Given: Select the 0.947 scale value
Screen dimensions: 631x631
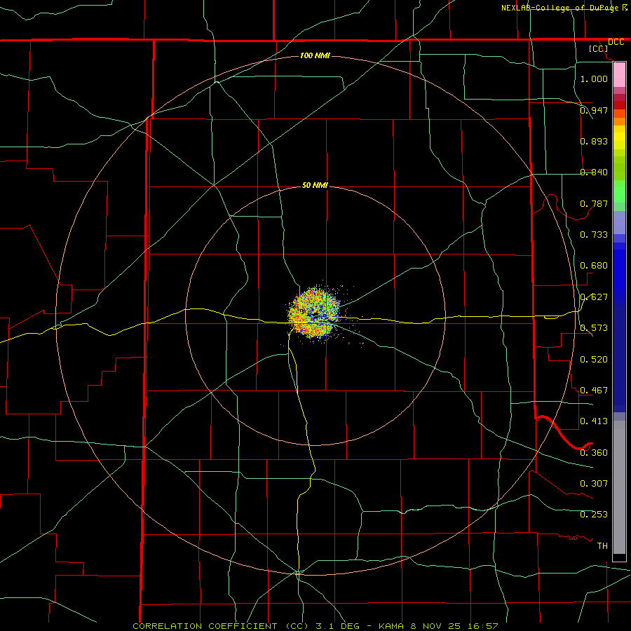Looking at the screenshot, I should click(594, 110).
